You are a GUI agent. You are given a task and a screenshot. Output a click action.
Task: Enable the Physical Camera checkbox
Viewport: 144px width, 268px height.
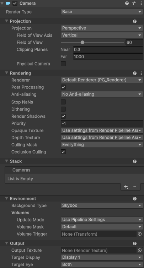coord(63,64)
